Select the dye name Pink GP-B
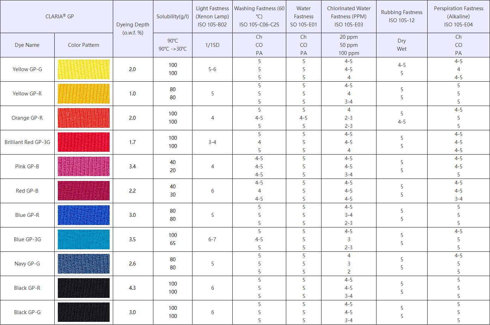The image size is (490, 325). 27,167
